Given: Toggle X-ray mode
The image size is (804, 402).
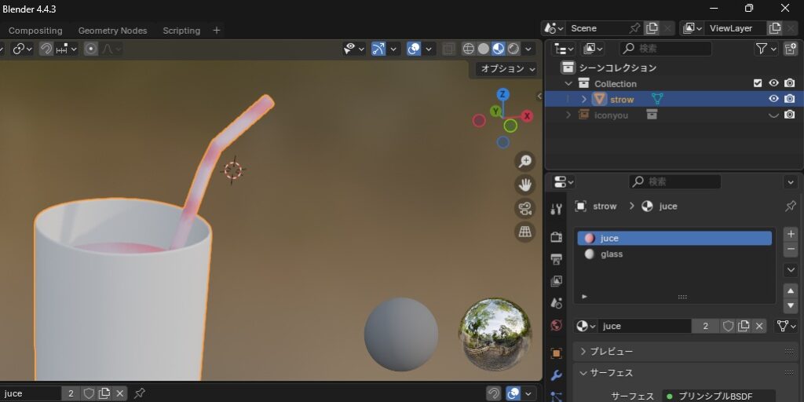Looking at the screenshot, I should 448,49.
